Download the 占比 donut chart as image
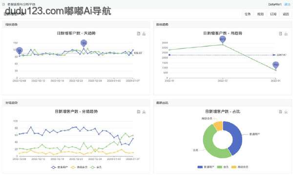The height and width of the screenshot is (175, 293). (x=286, y=112)
